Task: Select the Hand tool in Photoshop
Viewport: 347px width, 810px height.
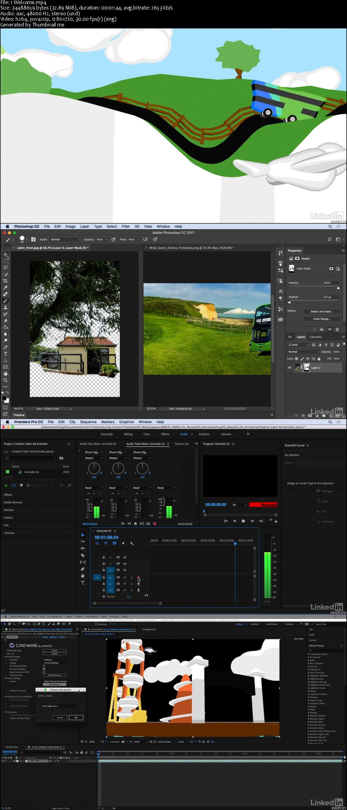Action: click(5, 374)
